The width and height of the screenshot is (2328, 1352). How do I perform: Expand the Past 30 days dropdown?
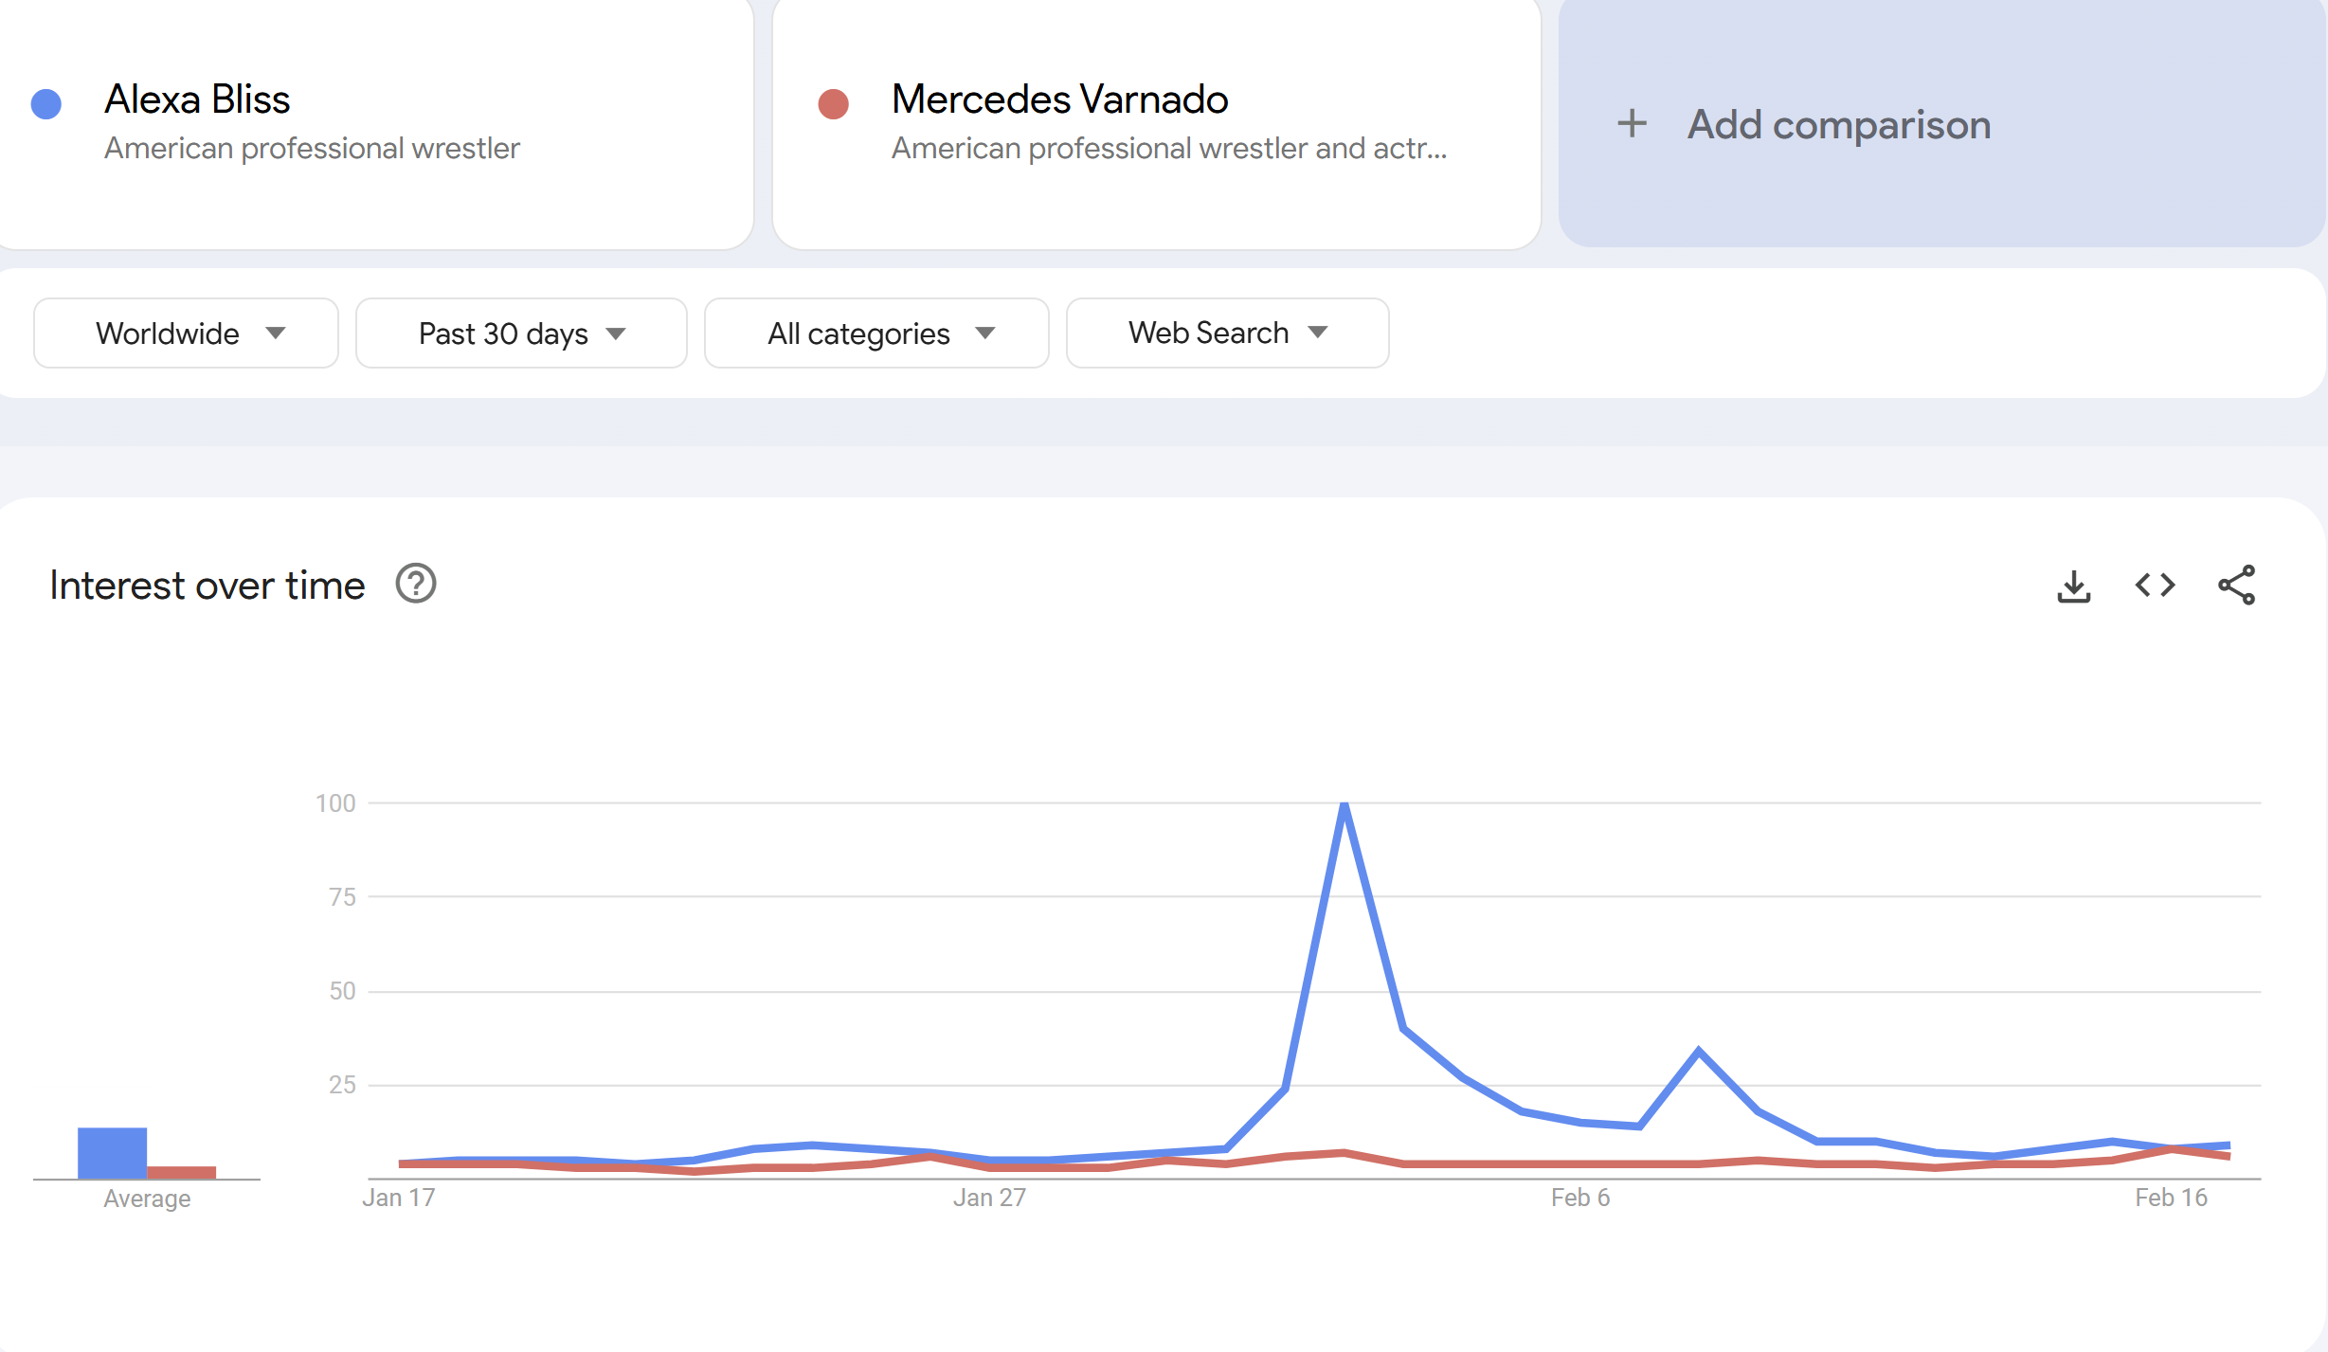click(521, 333)
